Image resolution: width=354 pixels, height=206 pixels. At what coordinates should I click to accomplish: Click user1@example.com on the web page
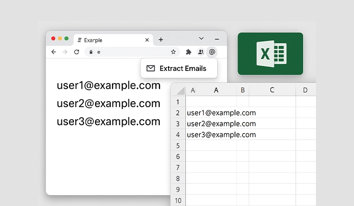tap(108, 85)
